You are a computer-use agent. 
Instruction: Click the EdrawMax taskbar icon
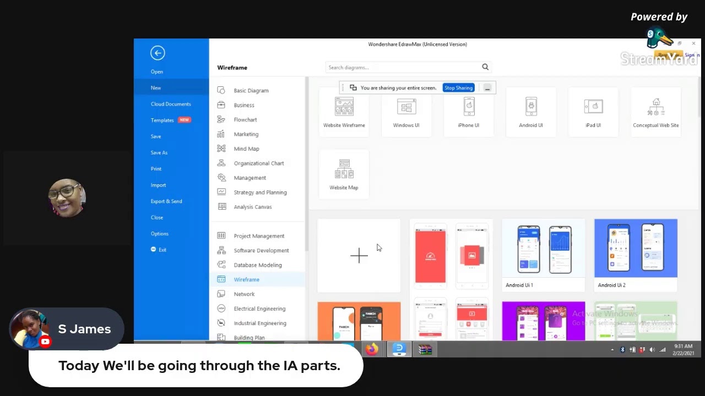pos(399,349)
